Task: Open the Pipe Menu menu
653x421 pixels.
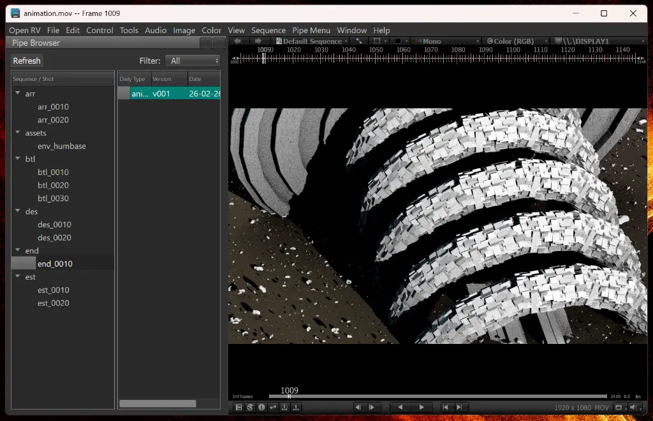Action: 311,31
